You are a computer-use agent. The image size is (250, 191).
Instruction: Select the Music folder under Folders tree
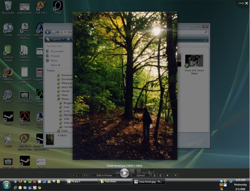point(63,95)
